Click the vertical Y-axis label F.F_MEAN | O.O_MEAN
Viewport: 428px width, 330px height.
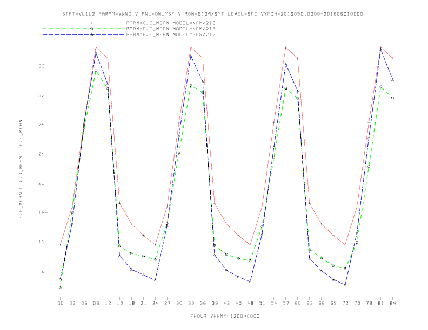[x=21, y=169]
